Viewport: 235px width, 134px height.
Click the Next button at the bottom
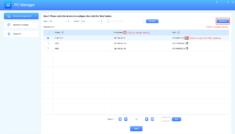click(136, 128)
